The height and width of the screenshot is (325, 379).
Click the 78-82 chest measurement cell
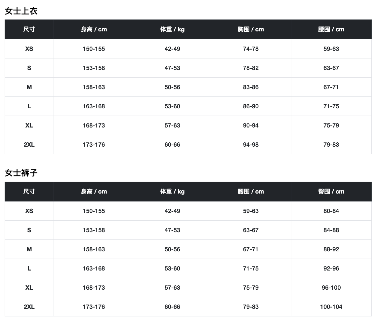point(251,68)
